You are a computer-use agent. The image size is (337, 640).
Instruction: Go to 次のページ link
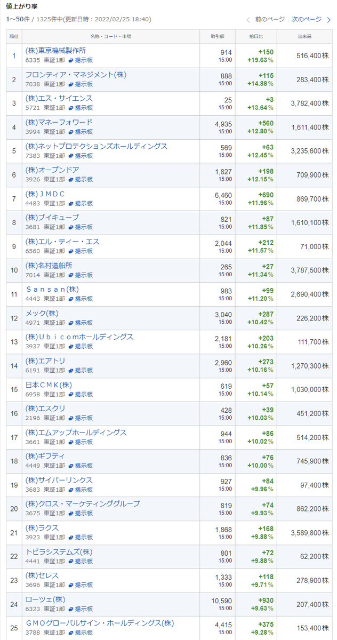click(x=307, y=19)
